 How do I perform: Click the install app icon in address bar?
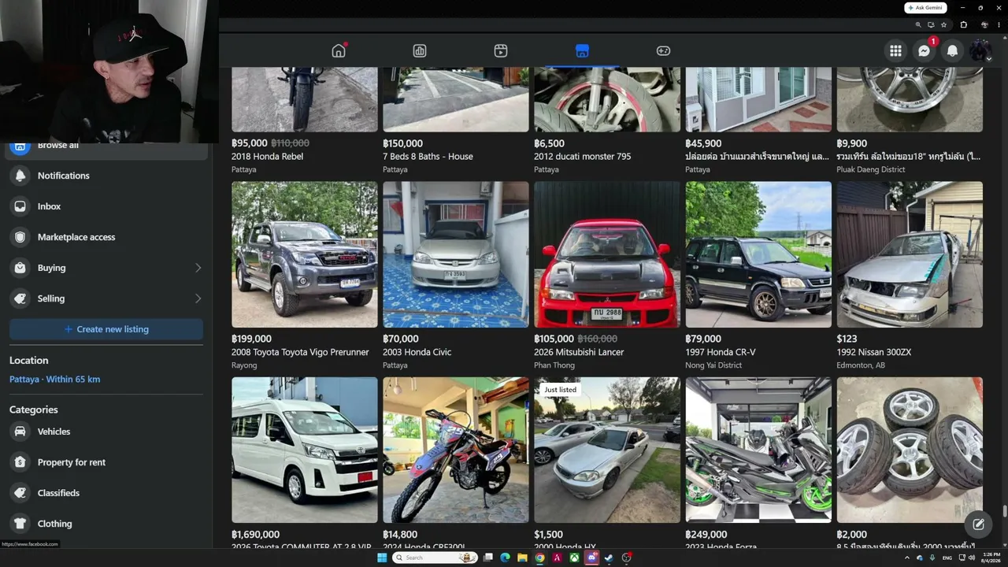pos(931,24)
